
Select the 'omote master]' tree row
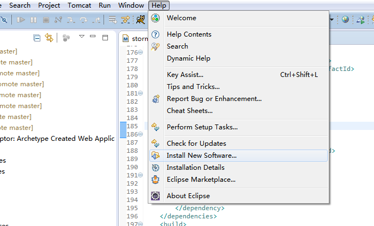click(x=22, y=84)
